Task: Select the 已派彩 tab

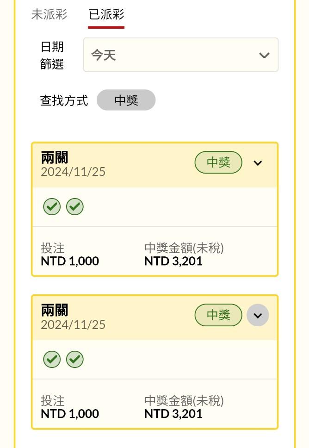Action: coord(106,14)
